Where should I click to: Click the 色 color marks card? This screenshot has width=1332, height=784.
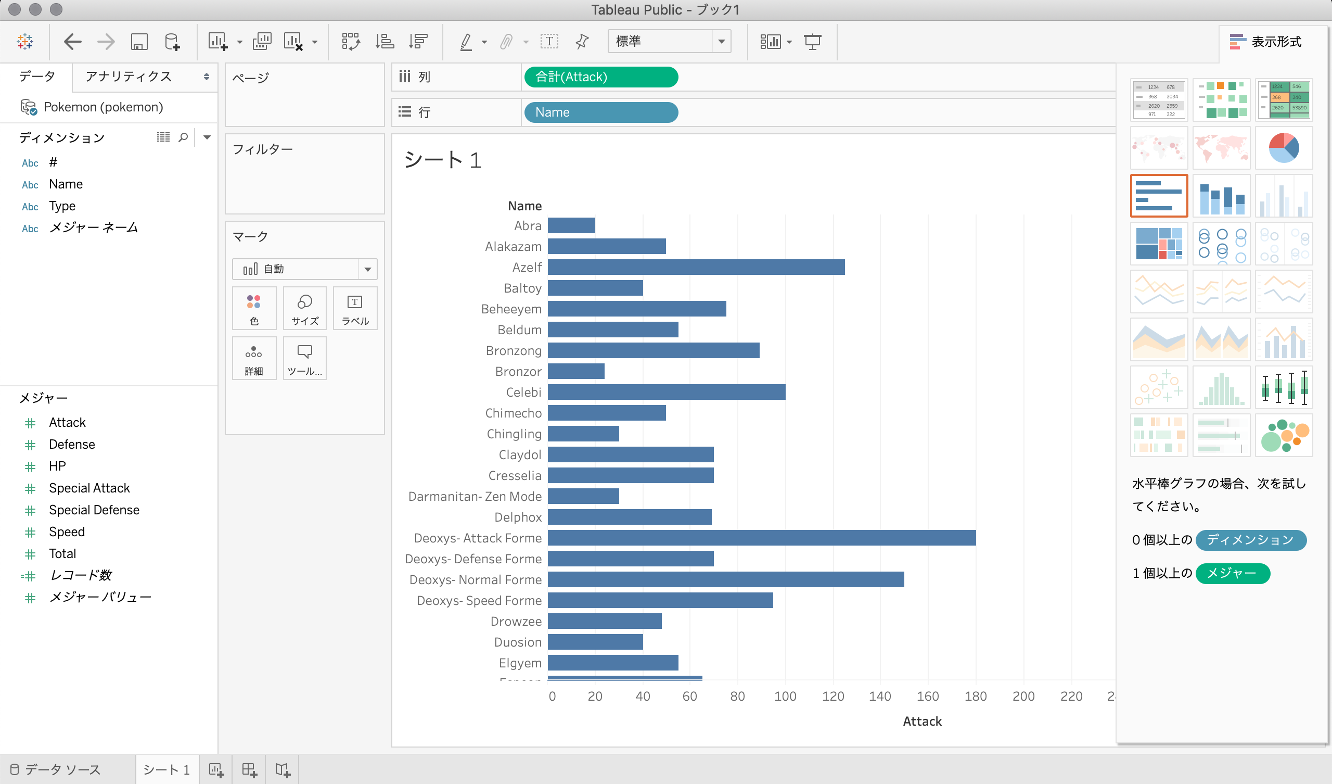click(x=254, y=308)
